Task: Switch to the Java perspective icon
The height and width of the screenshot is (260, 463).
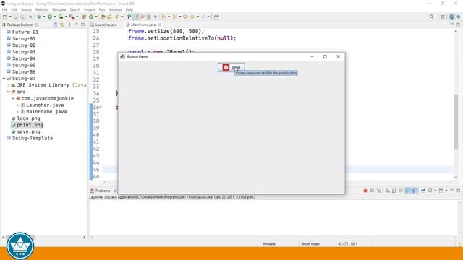Action: coord(451,17)
